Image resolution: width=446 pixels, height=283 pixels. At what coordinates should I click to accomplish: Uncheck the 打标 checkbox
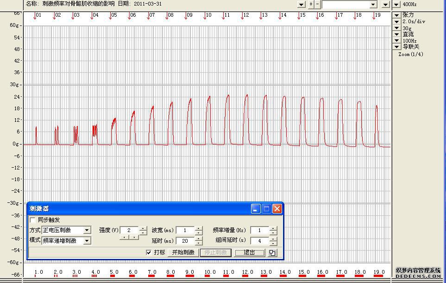149,252
